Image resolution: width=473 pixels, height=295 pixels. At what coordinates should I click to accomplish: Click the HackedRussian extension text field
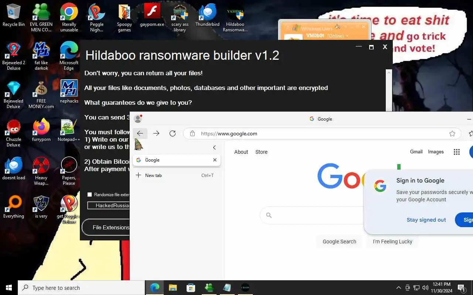109,205
